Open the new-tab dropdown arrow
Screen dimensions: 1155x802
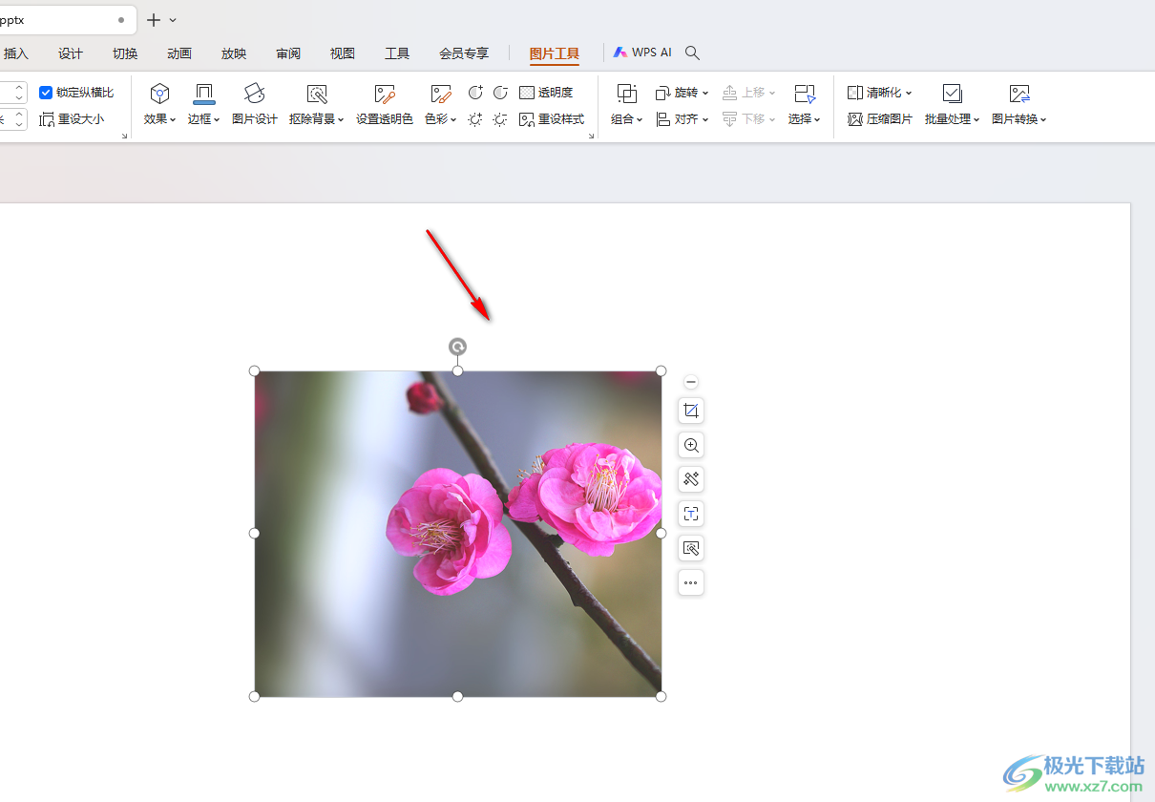point(173,20)
